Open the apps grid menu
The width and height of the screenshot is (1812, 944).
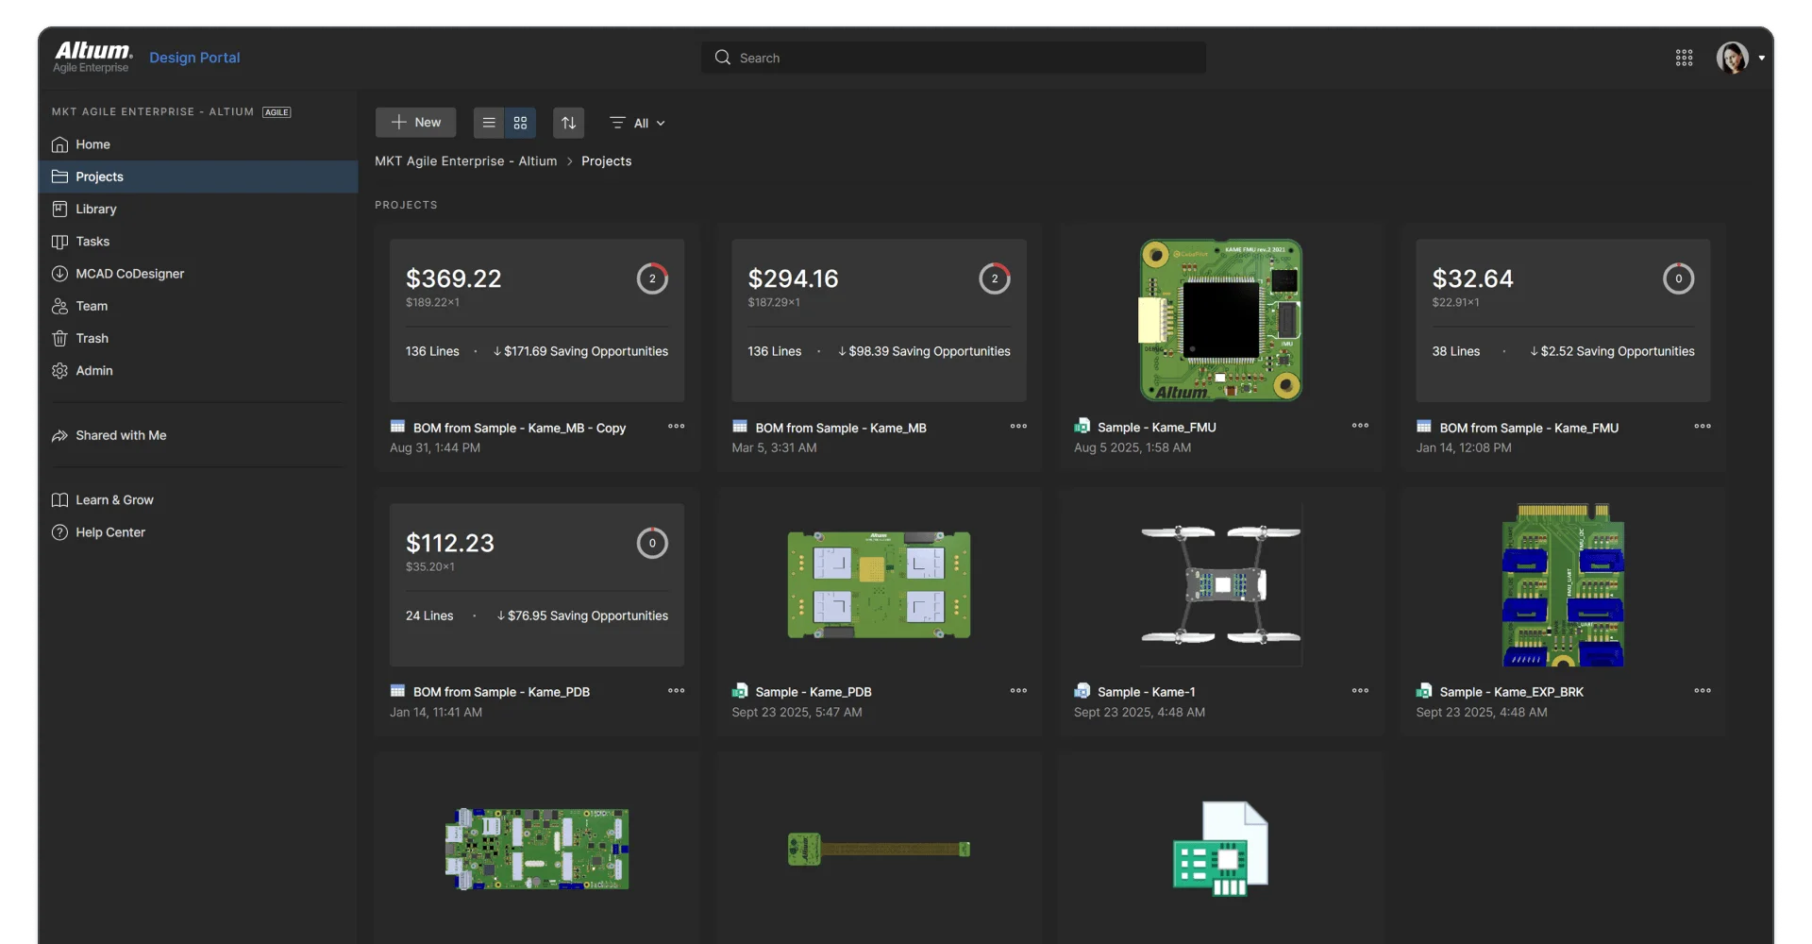coord(1684,58)
